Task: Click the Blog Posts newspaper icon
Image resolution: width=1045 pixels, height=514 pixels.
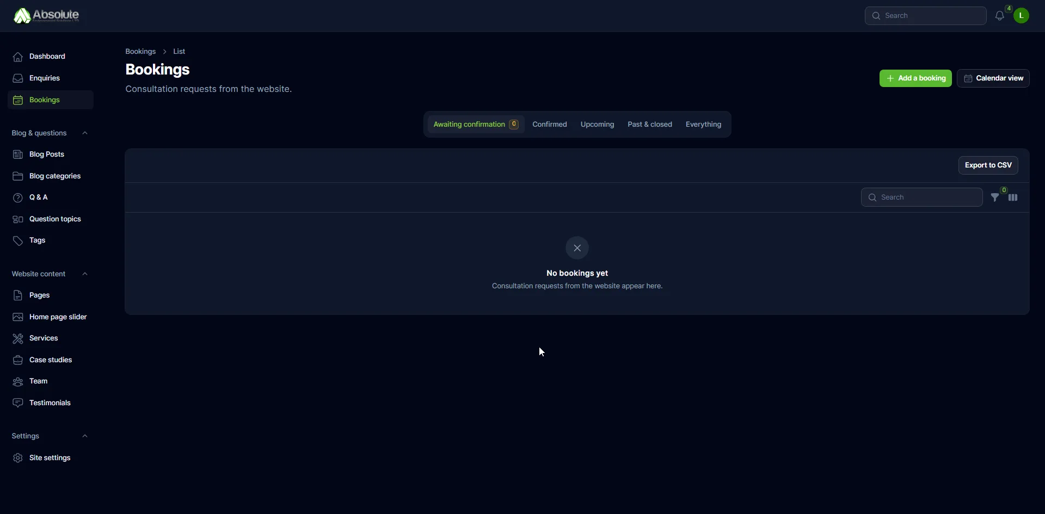Action: [18, 154]
